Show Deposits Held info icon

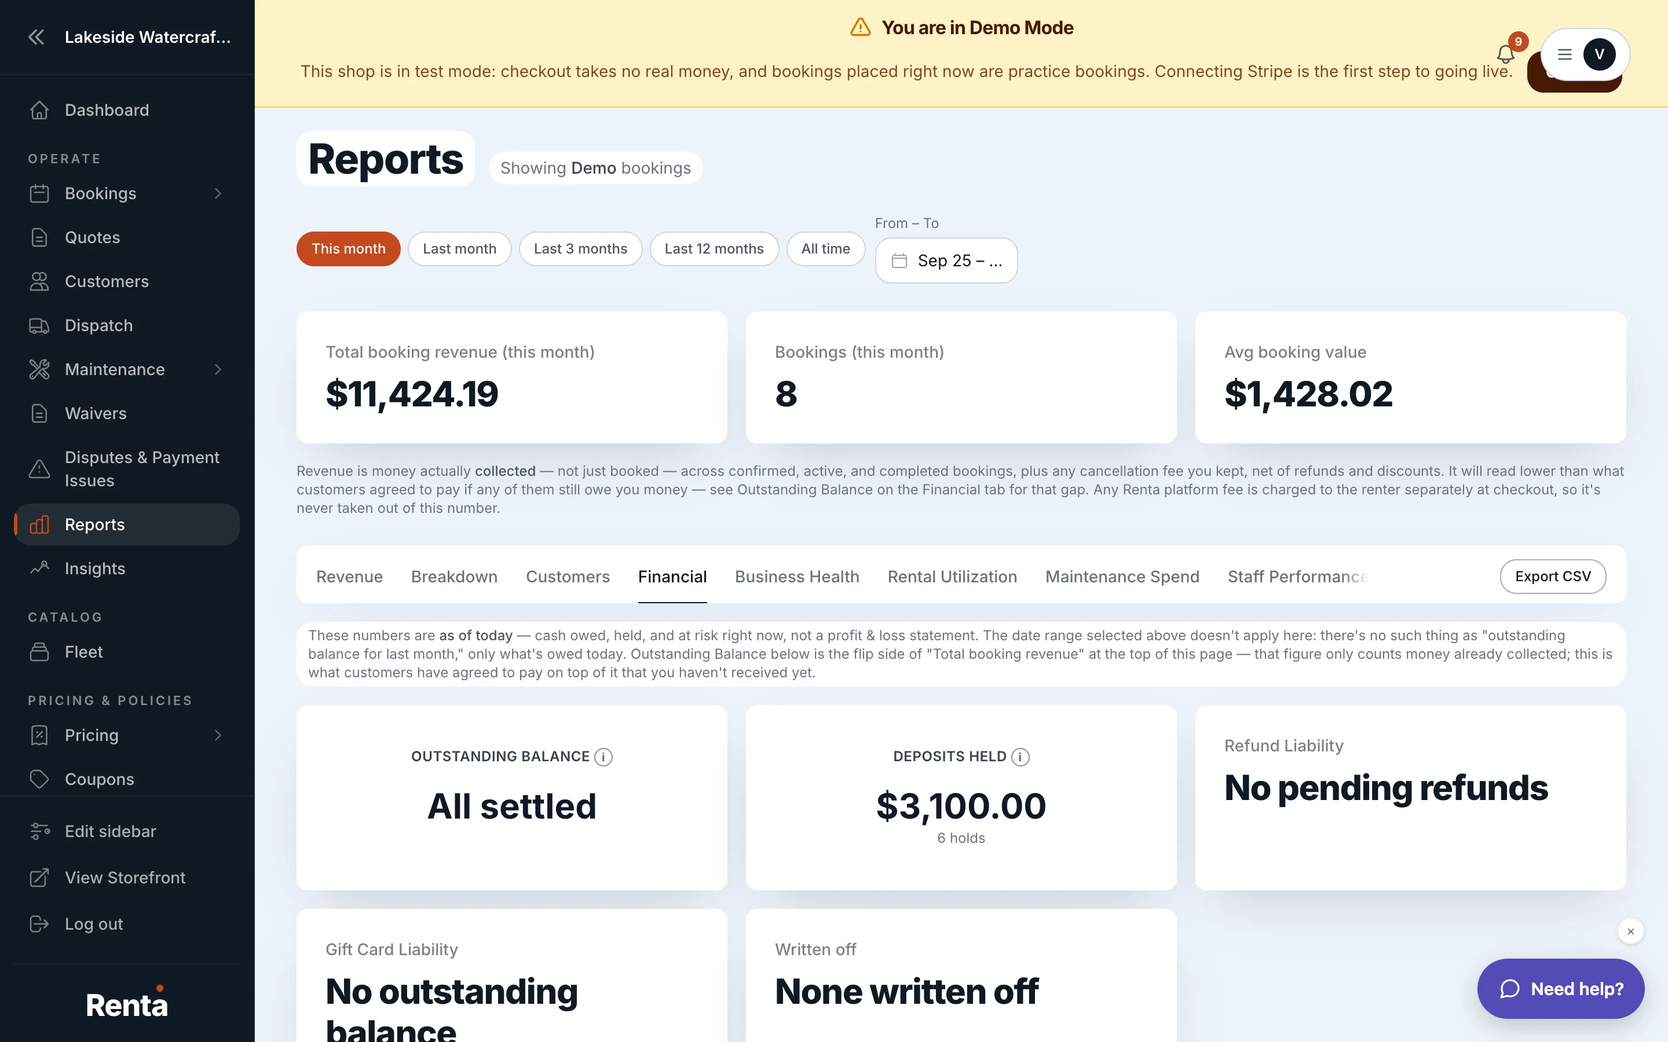point(1020,757)
